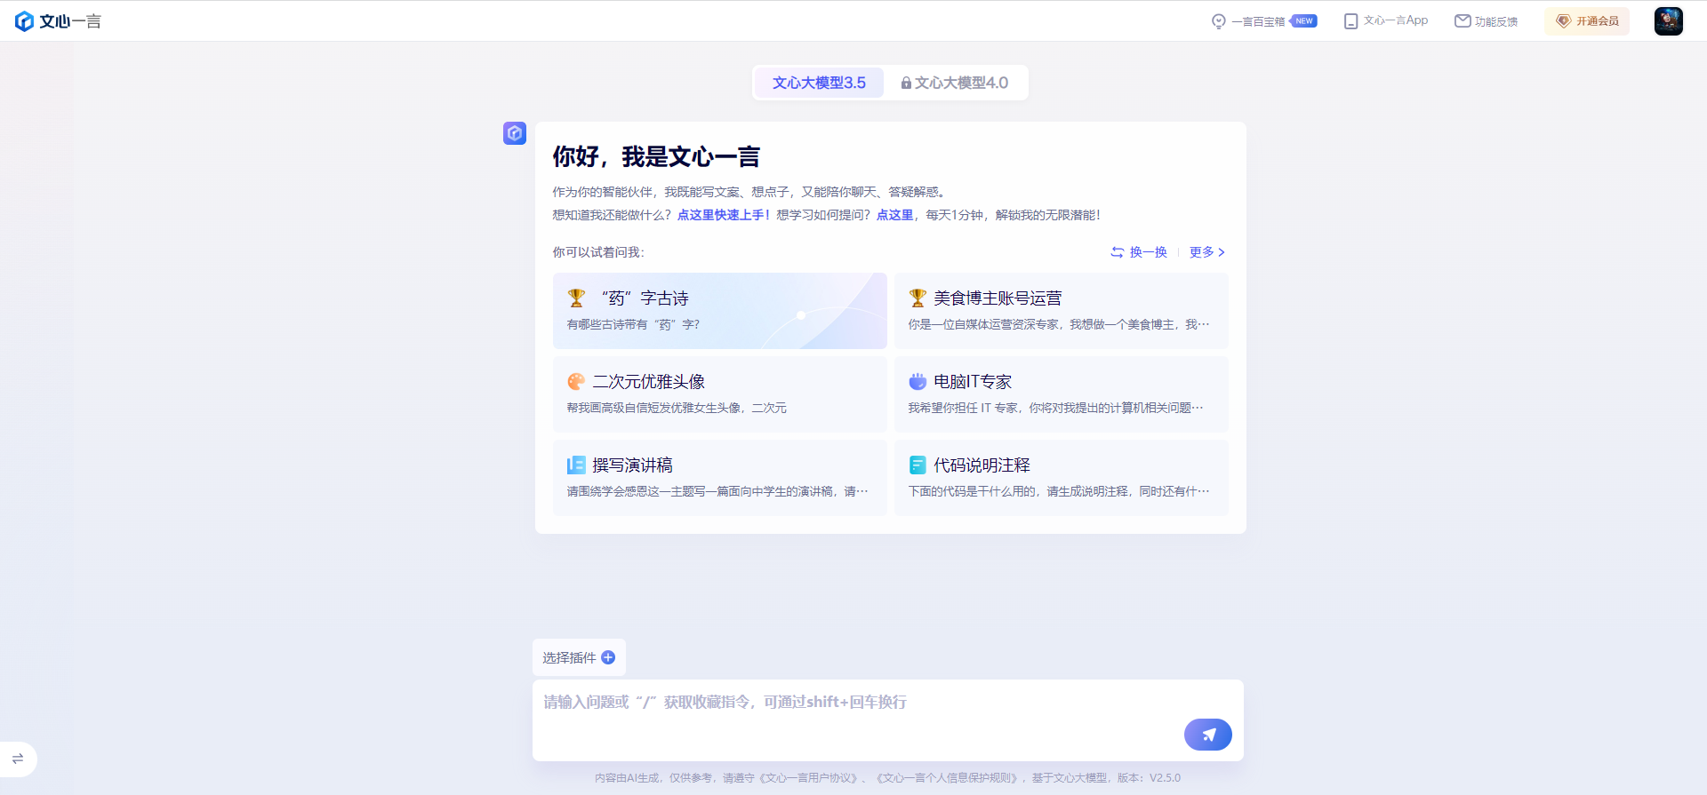Viewport: 1707px width, 795px height.
Task: Click the 文心一言 logo icon
Action: coord(25,21)
